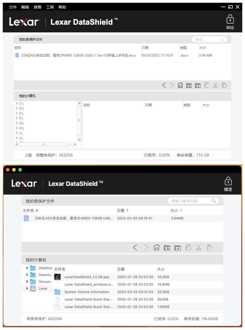Click home icon in Windows window toolbar
The image size is (245, 330).
(180, 85)
